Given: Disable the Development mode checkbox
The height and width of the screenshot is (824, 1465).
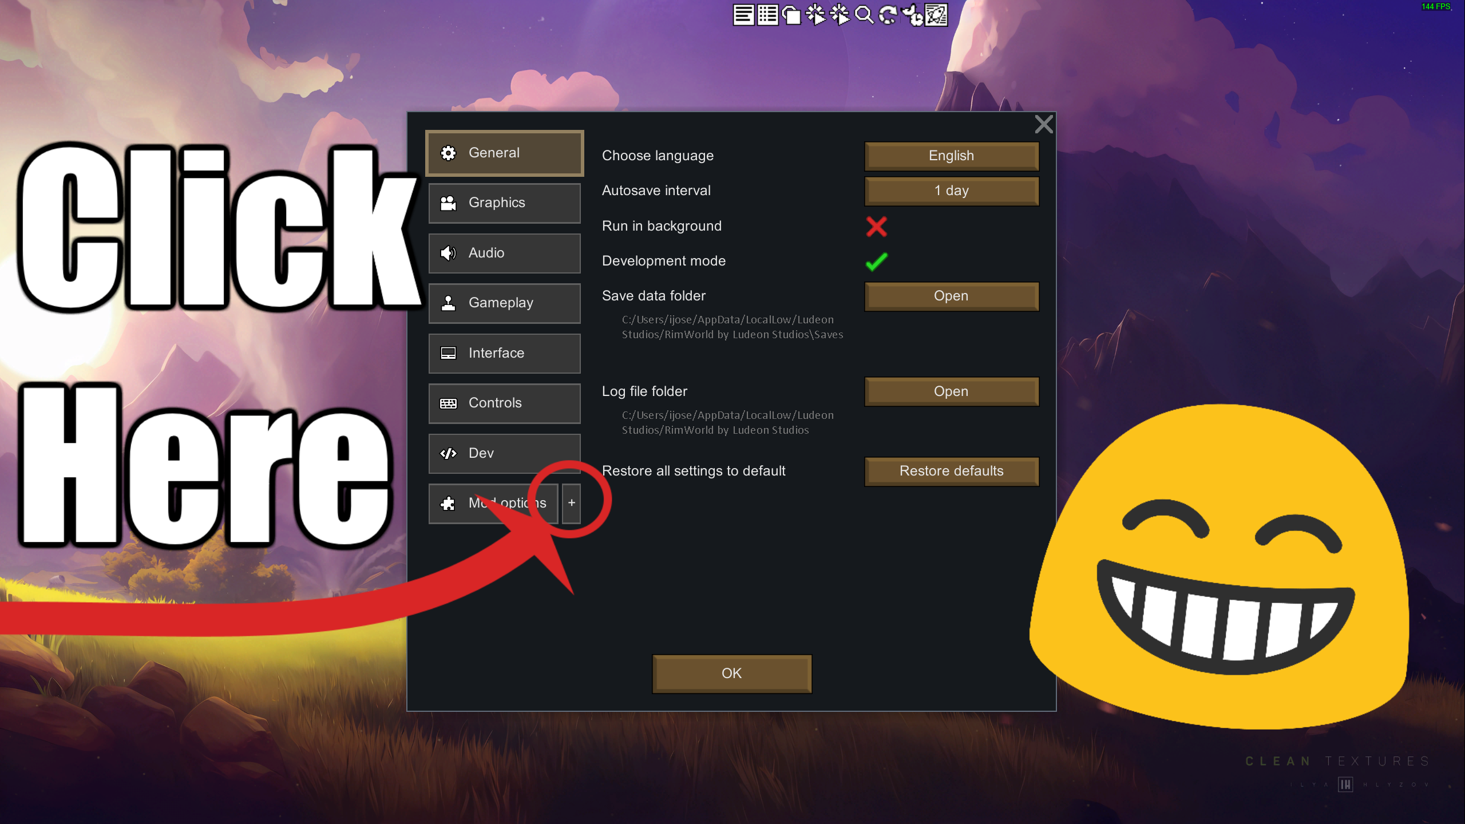Looking at the screenshot, I should coord(876,262).
